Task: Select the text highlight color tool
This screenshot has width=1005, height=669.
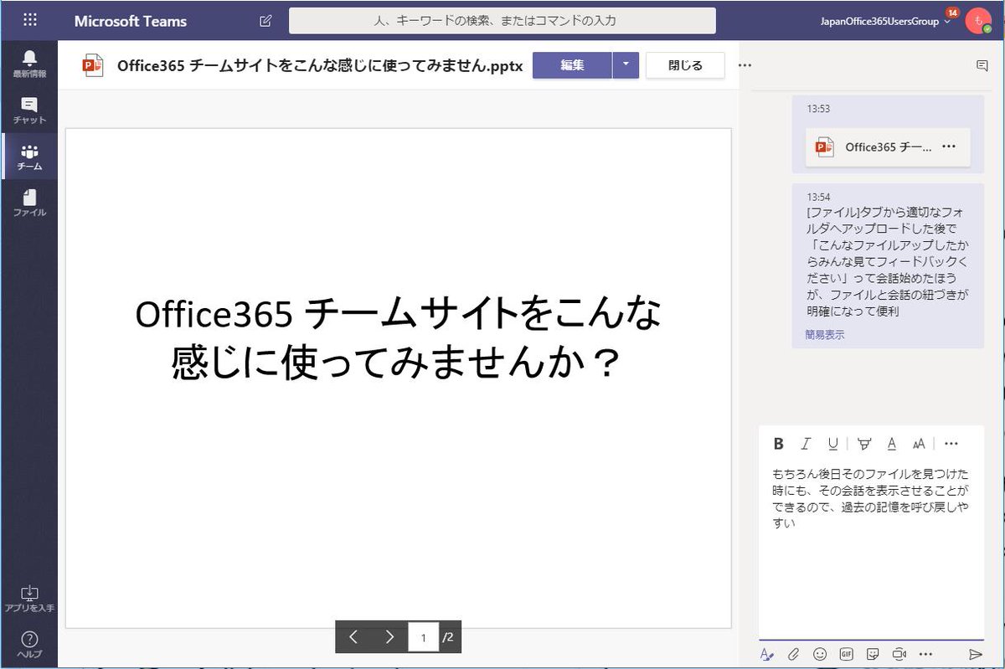Action: (864, 444)
